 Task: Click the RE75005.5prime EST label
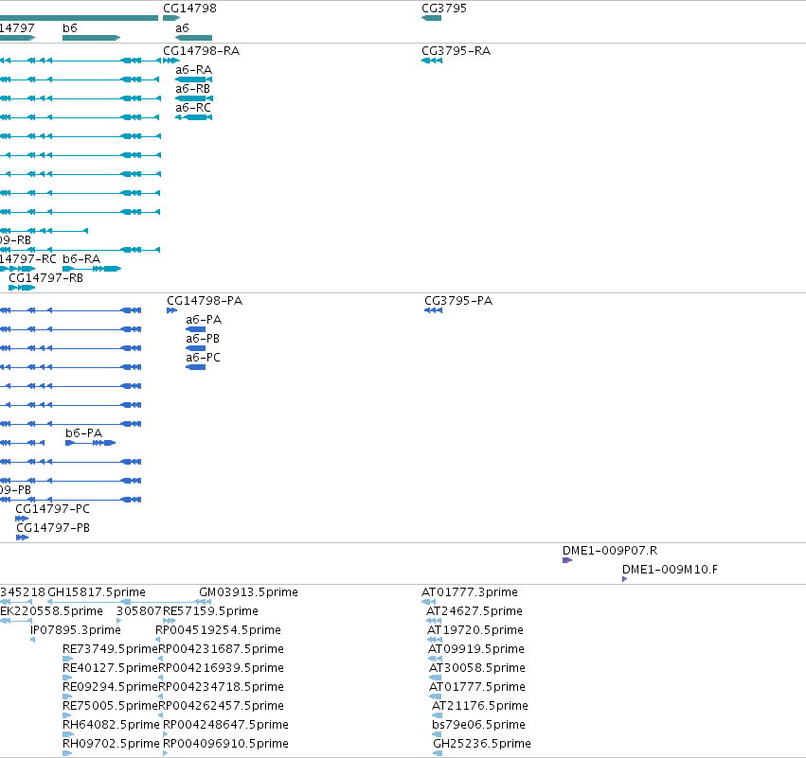(x=110, y=706)
